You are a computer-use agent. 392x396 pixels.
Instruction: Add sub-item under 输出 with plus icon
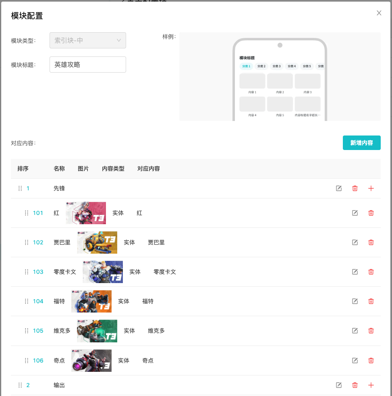(x=371, y=385)
